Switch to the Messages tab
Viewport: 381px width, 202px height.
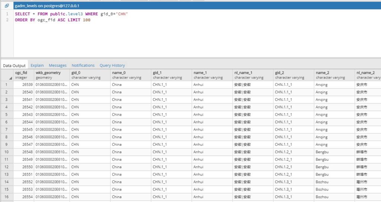(x=58, y=65)
